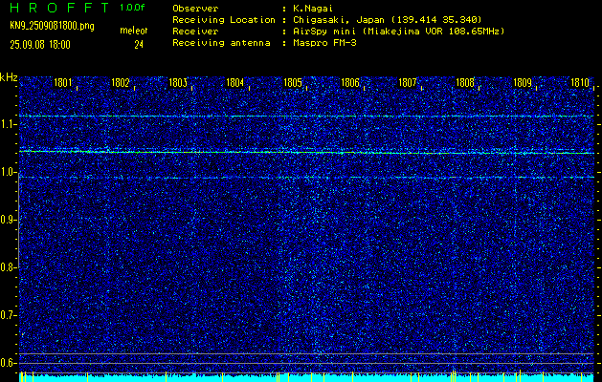Click the faint signal line just below 1.0 kHz
Viewport: 602px width, 382px height.
pyautogui.click(x=306, y=178)
